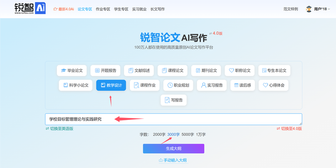The height and width of the screenshot is (168, 336).
Task: Open 手动输入大纲 link
Action: click(x=173, y=160)
